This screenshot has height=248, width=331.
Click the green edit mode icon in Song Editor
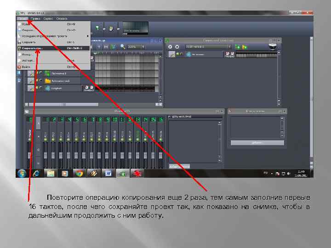point(114,46)
